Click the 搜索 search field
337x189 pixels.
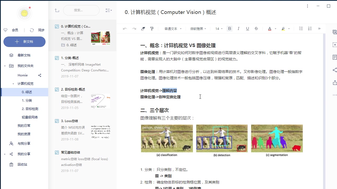click(x=81, y=10)
